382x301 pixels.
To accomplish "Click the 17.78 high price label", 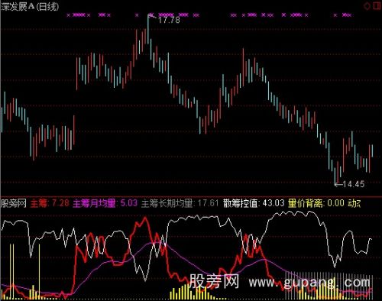I will (169, 20).
